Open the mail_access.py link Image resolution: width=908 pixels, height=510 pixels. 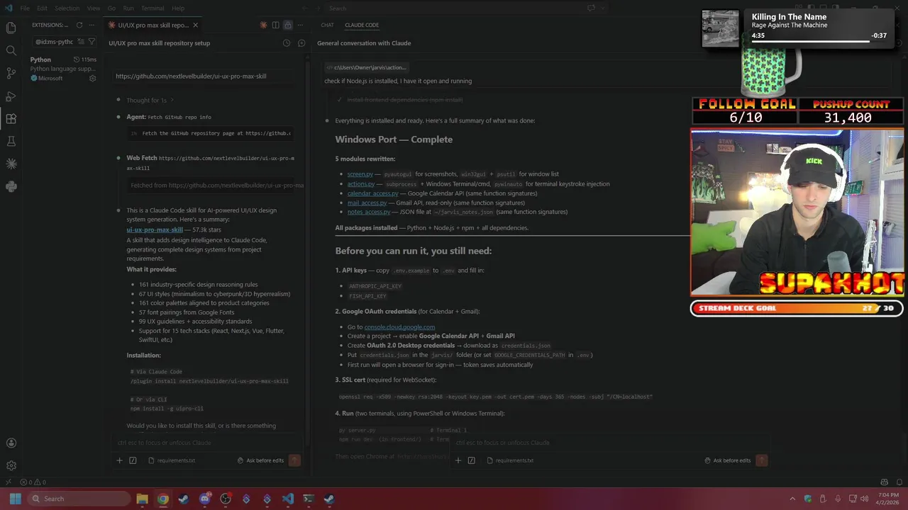(x=367, y=203)
